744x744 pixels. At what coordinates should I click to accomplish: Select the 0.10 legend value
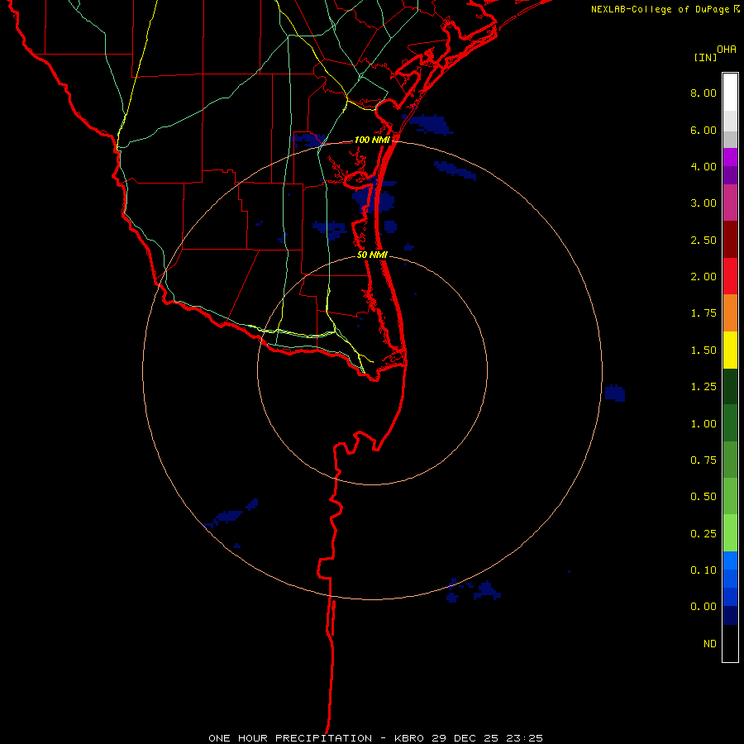pyautogui.click(x=703, y=570)
